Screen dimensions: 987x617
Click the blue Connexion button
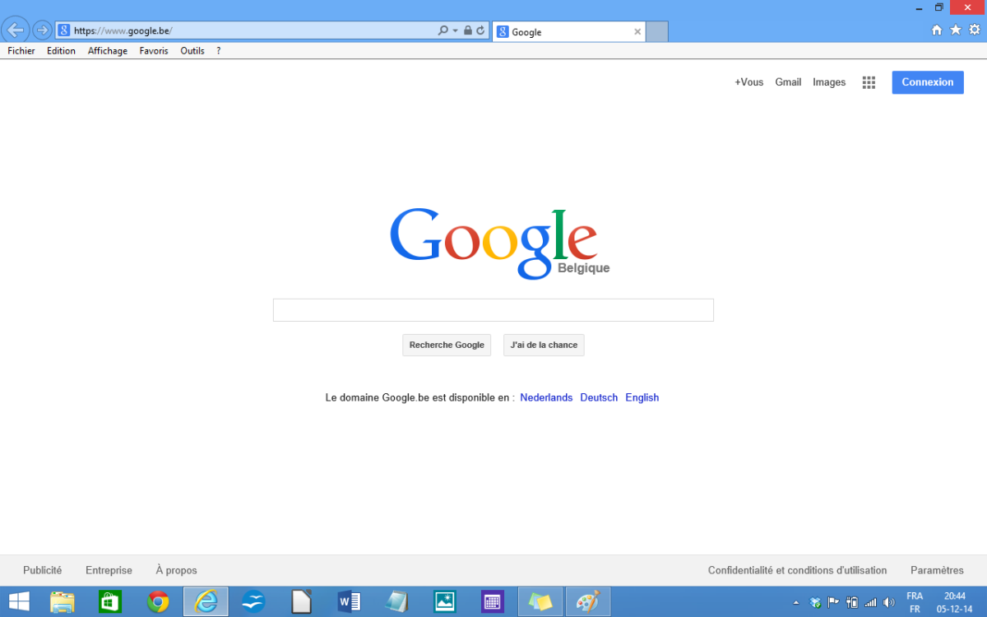tap(928, 82)
